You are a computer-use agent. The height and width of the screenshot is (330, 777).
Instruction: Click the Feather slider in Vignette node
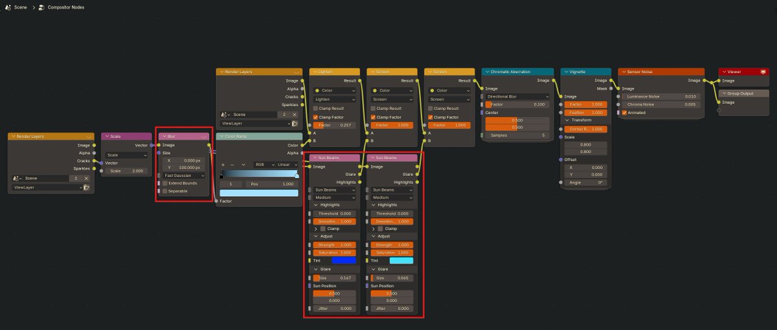(587, 113)
